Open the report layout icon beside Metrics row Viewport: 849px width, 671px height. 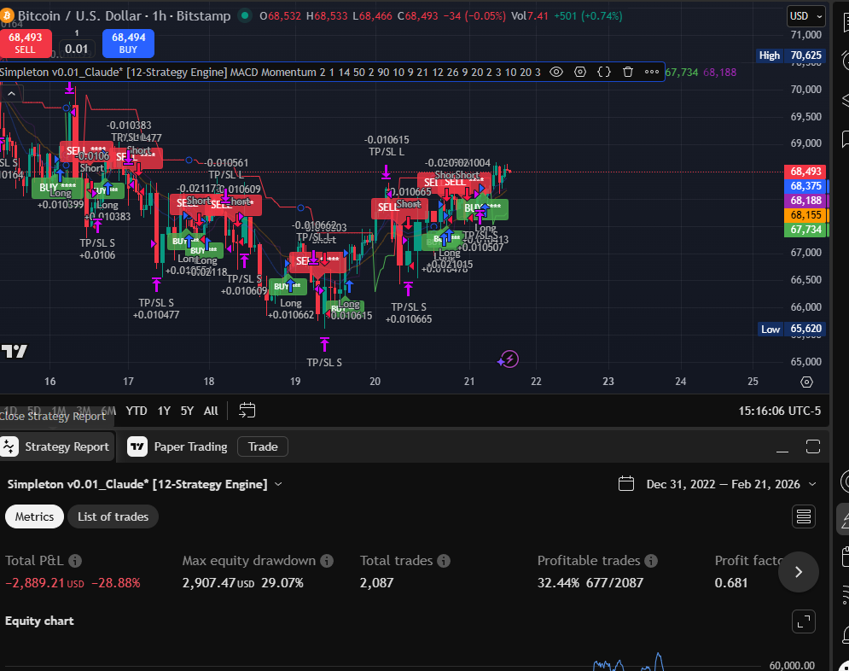coord(803,516)
